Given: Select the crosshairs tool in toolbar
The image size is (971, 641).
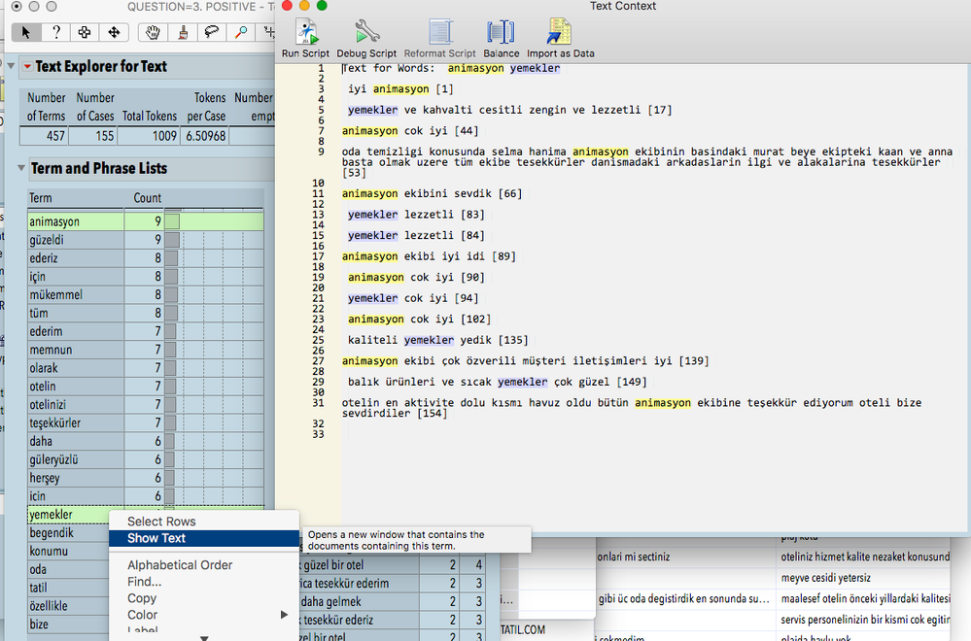Looking at the screenshot, I should coord(85,32).
